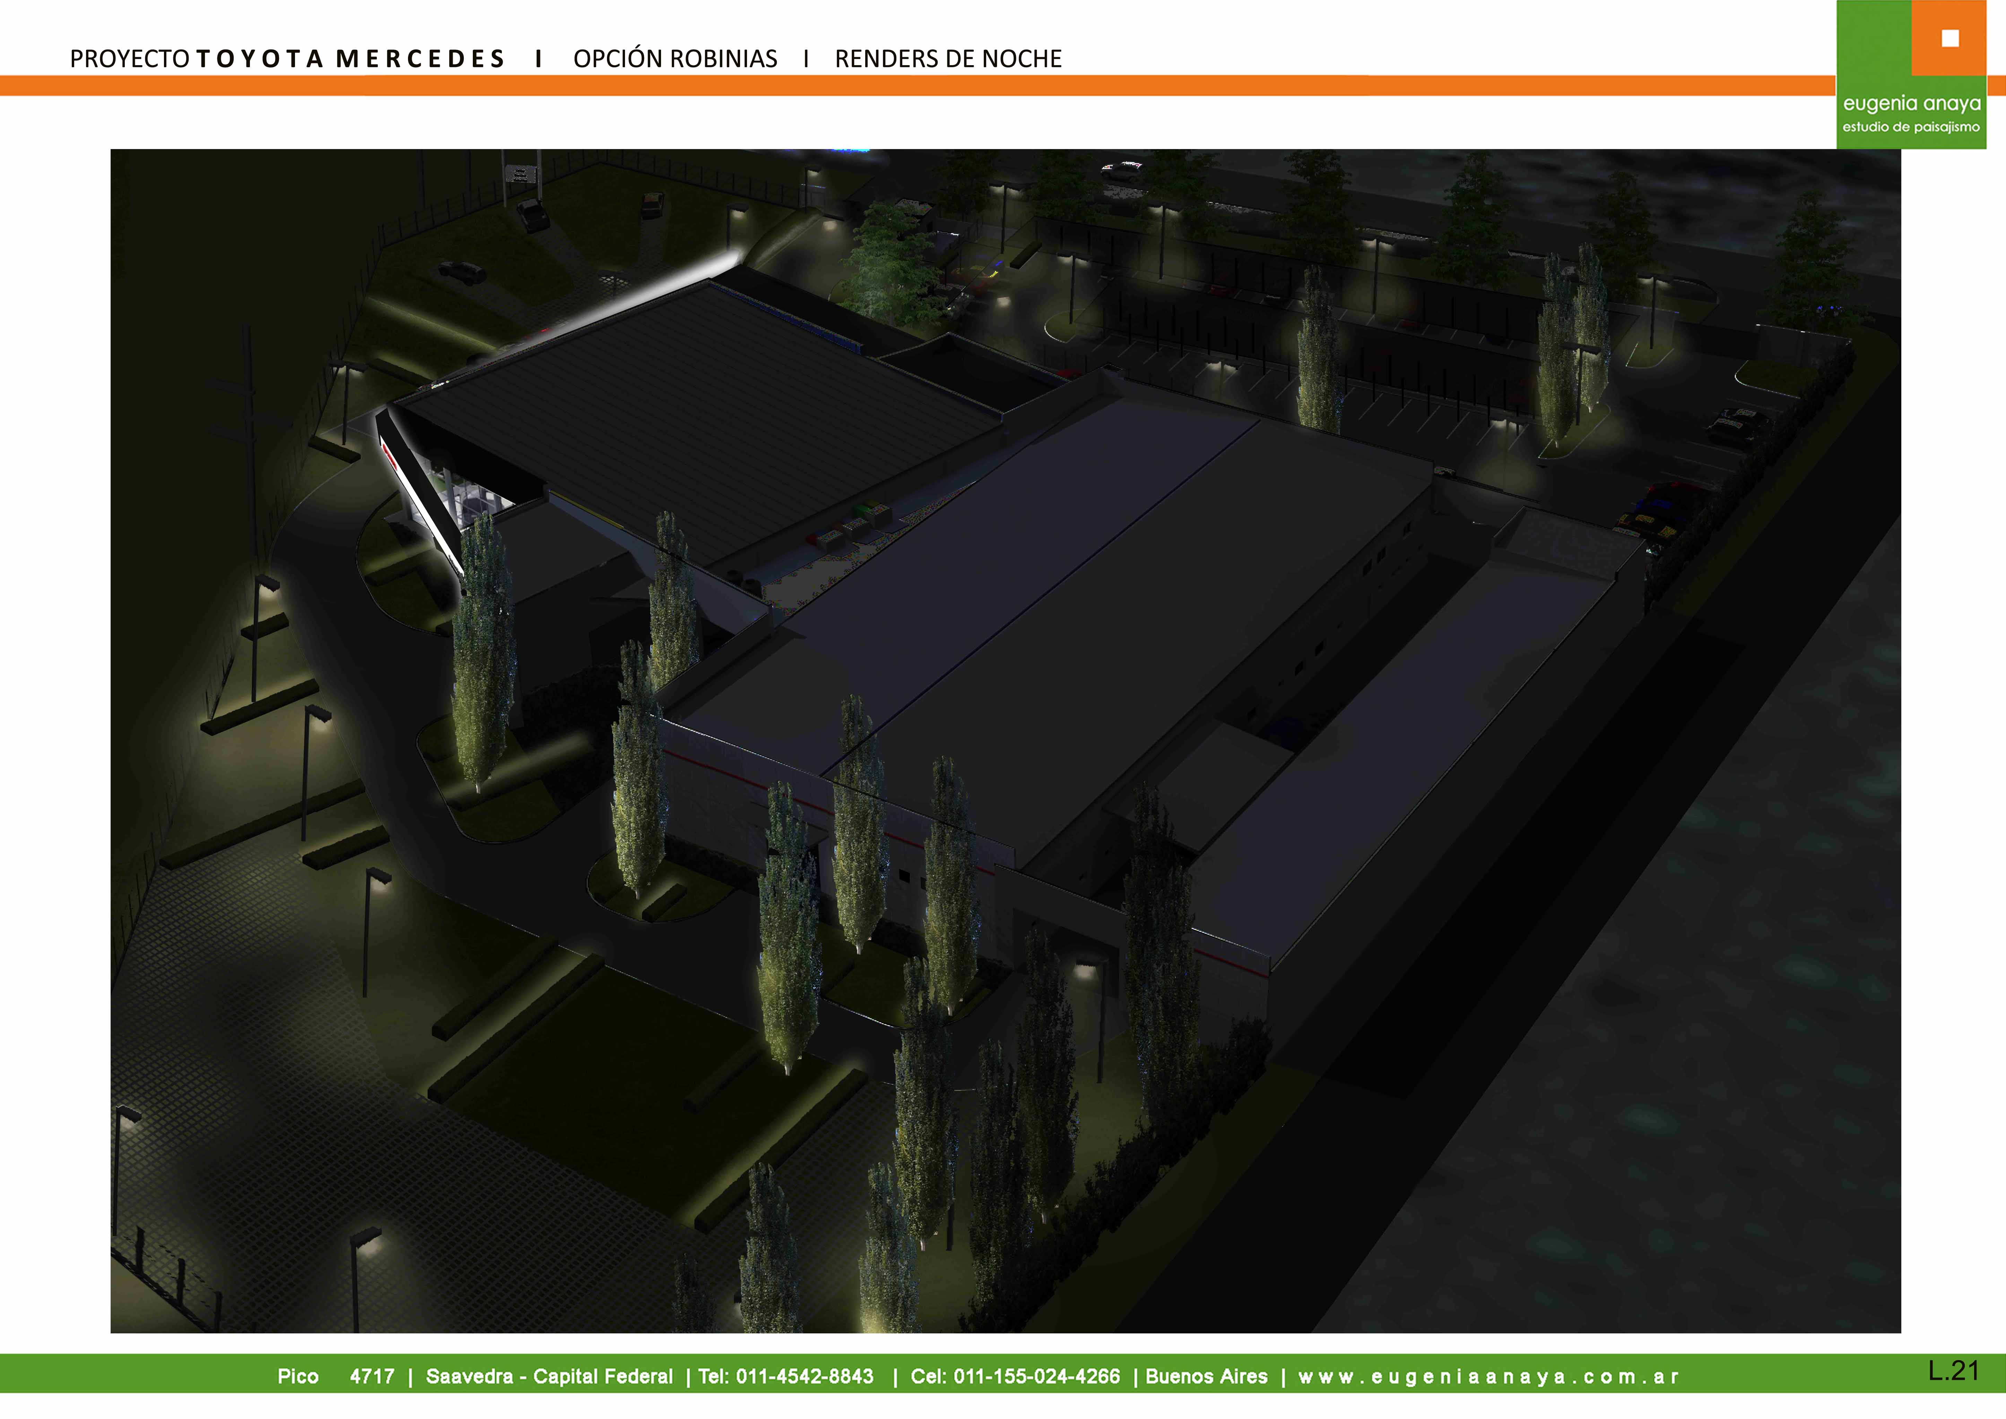
Task: Click the page number 'L.21'
Action: coord(1954,1370)
